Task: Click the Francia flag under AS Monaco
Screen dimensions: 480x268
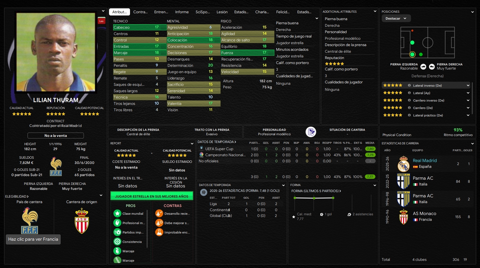Action: (x=415, y=220)
